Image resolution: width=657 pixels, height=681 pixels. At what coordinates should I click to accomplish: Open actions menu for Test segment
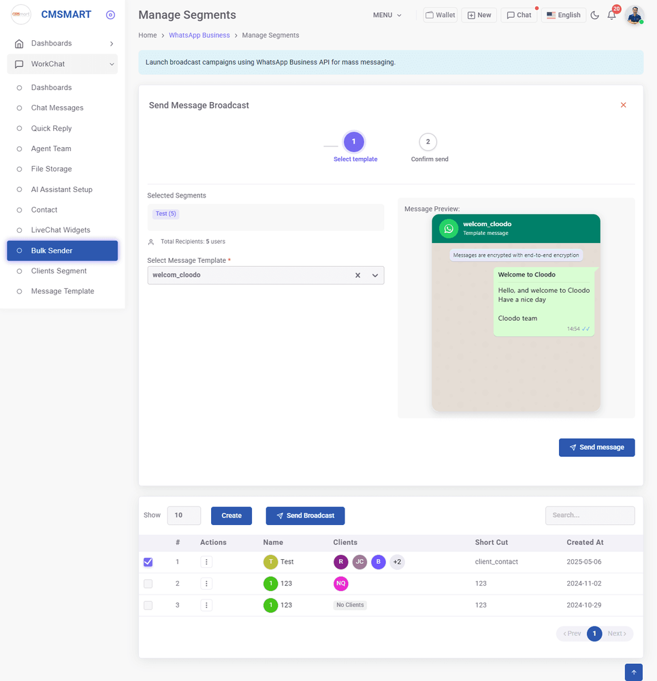pyautogui.click(x=206, y=562)
